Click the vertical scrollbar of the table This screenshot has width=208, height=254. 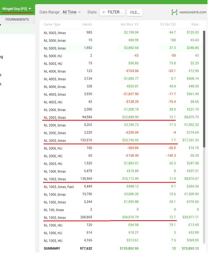tap(204, 89)
